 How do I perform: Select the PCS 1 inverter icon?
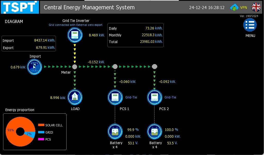coord(115,97)
